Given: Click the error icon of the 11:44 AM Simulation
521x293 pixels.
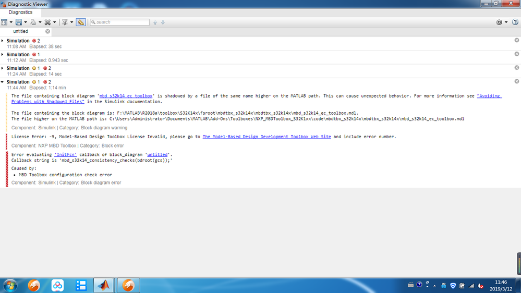Looking at the screenshot, I should [x=45, y=82].
